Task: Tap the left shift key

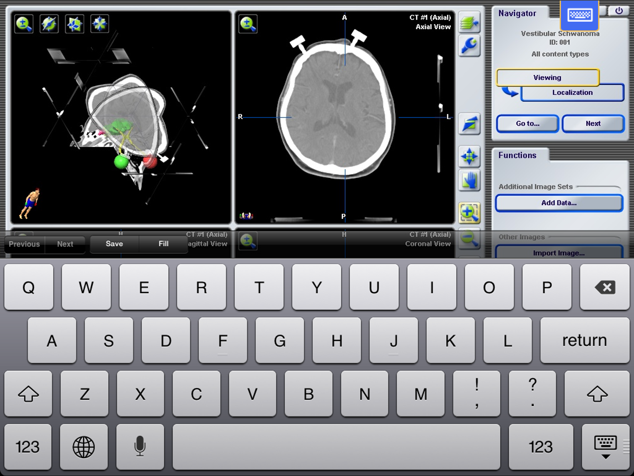Action: coord(28,394)
